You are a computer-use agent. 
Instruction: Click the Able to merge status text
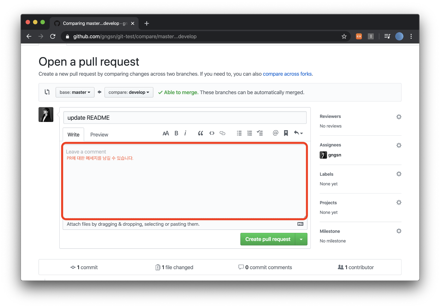pos(181,92)
